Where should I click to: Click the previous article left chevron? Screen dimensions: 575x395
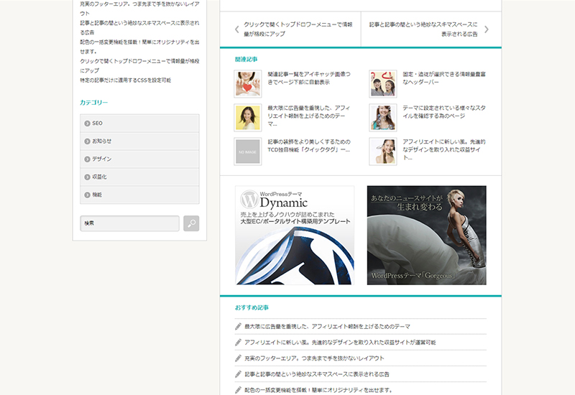pyautogui.click(x=237, y=29)
